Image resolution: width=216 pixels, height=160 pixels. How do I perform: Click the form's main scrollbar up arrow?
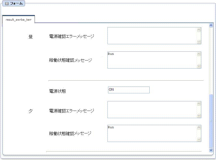tap(211, 25)
